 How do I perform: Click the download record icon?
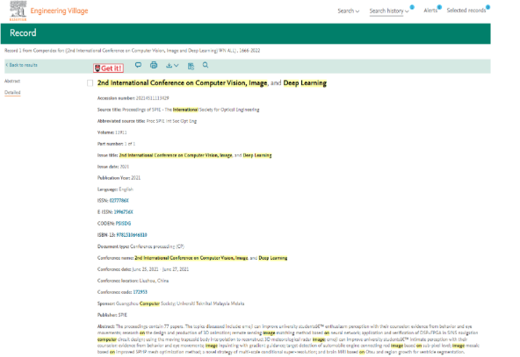click(170, 65)
